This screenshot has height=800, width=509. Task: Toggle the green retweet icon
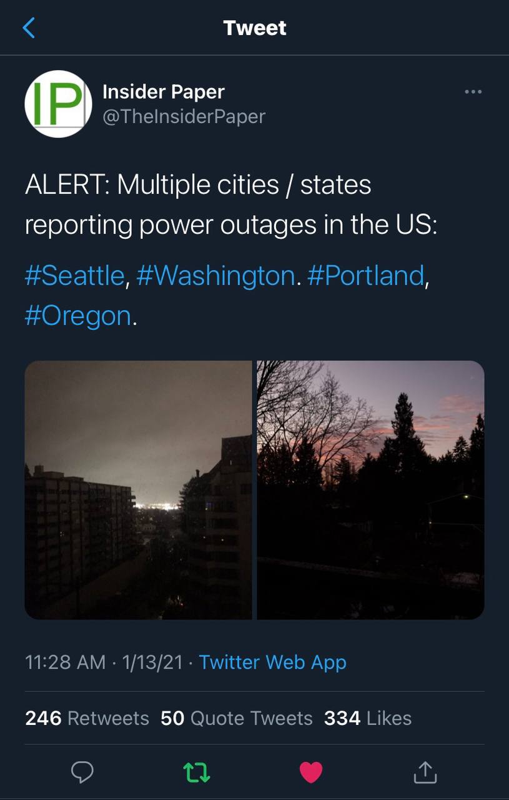(197, 772)
